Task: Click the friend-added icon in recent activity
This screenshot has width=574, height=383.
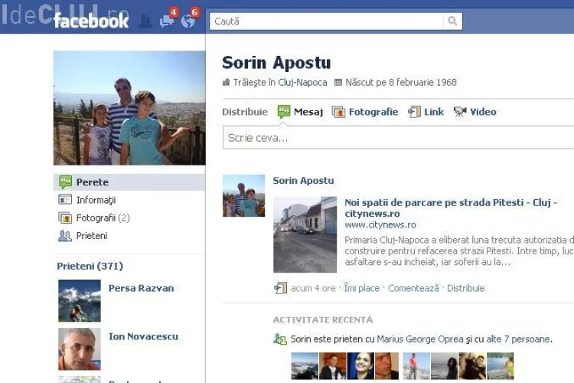Action: coord(280,339)
